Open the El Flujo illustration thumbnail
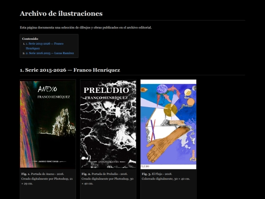The image size is (265, 199). click(x=168, y=124)
